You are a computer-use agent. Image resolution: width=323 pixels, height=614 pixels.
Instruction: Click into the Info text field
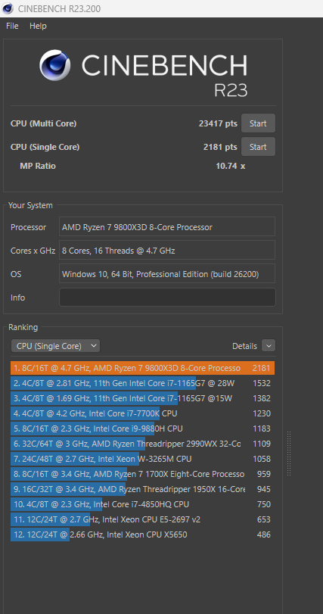(167, 298)
